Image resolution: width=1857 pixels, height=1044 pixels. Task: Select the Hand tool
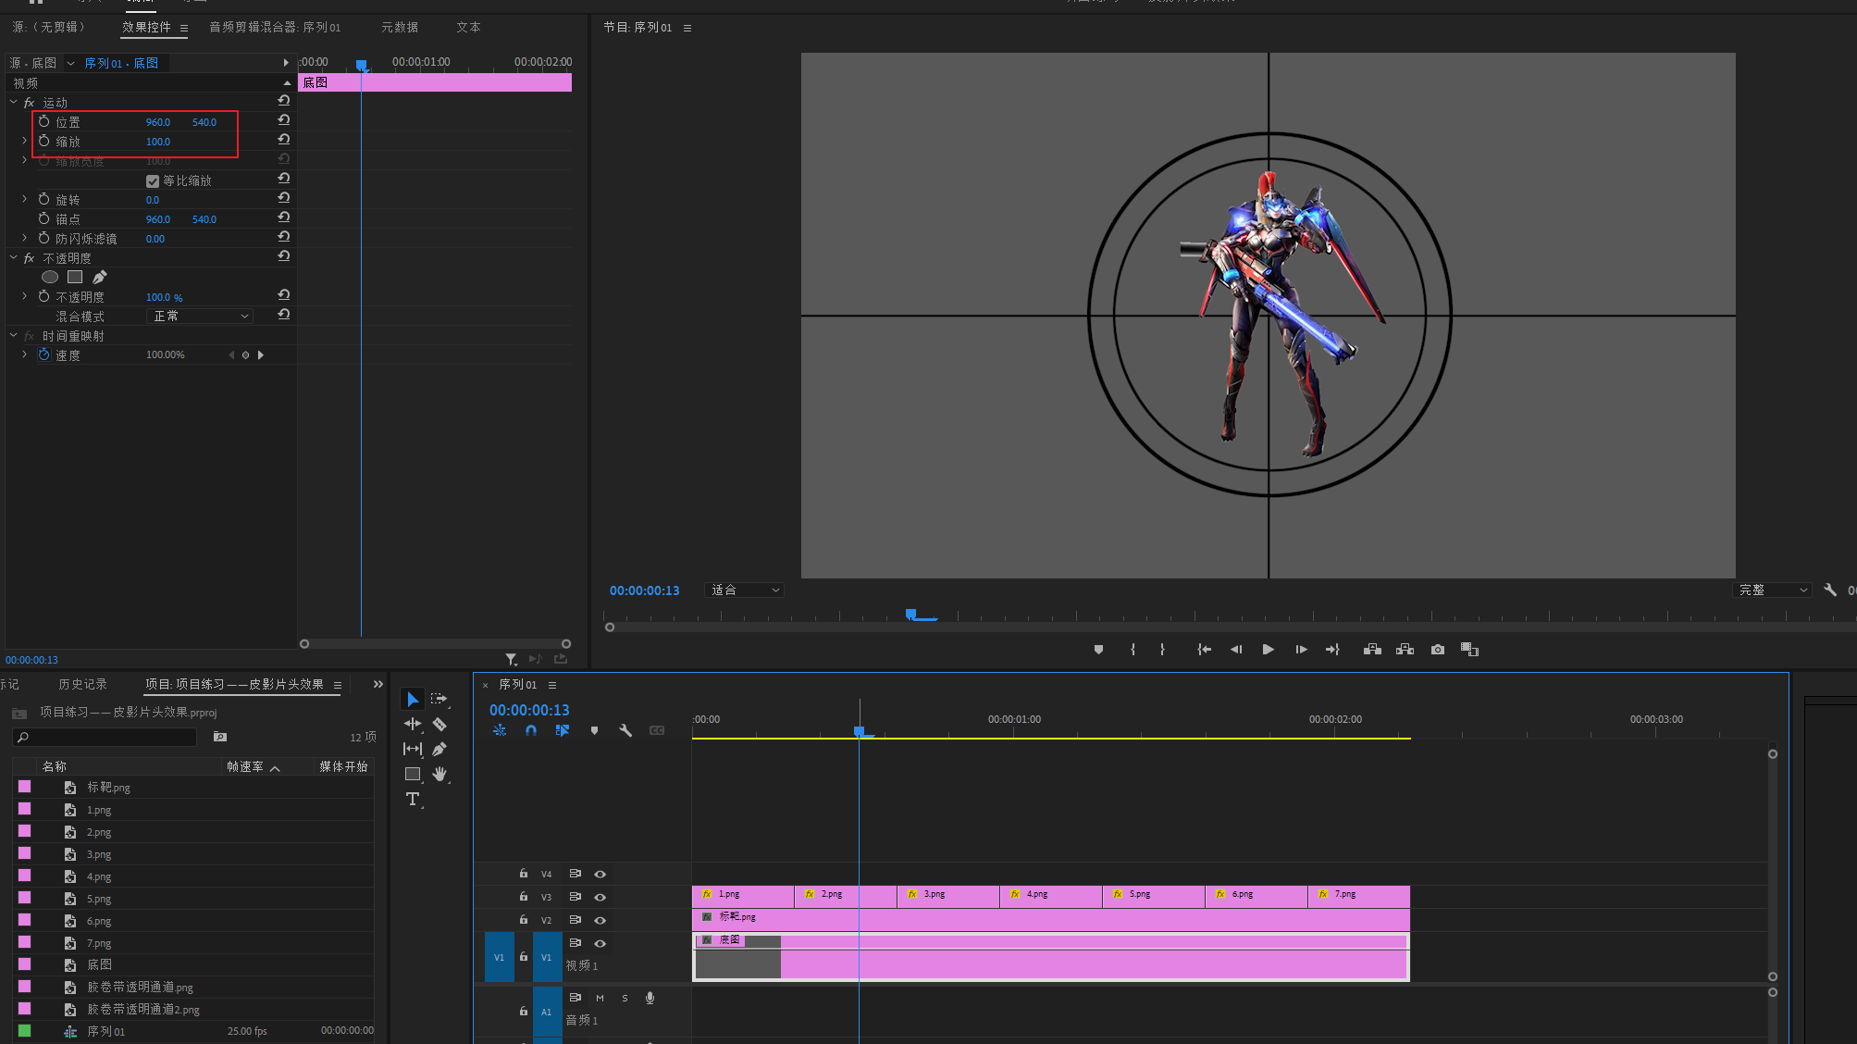pyautogui.click(x=439, y=774)
